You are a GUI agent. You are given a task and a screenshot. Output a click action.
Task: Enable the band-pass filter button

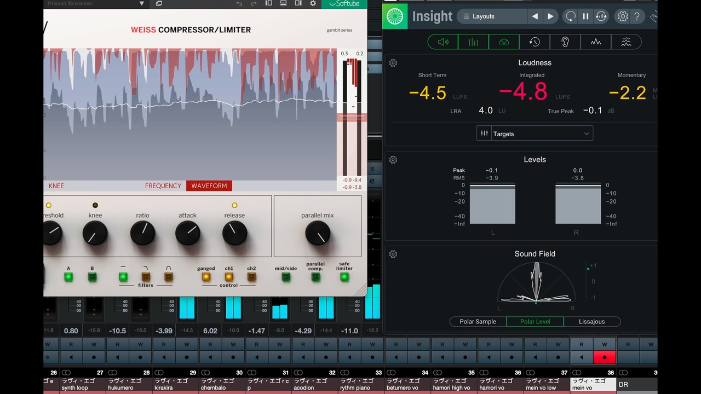[x=169, y=277]
